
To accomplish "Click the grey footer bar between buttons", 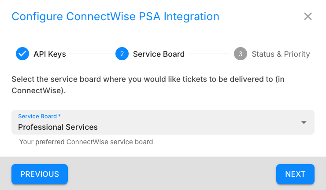I will pyautogui.click(x=172, y=174).
